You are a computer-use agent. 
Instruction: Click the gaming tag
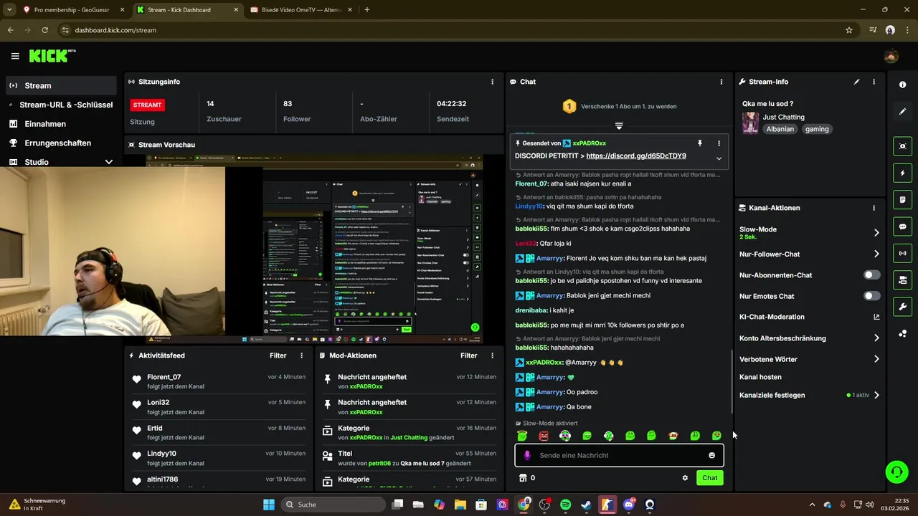click(x=817, y=129)
